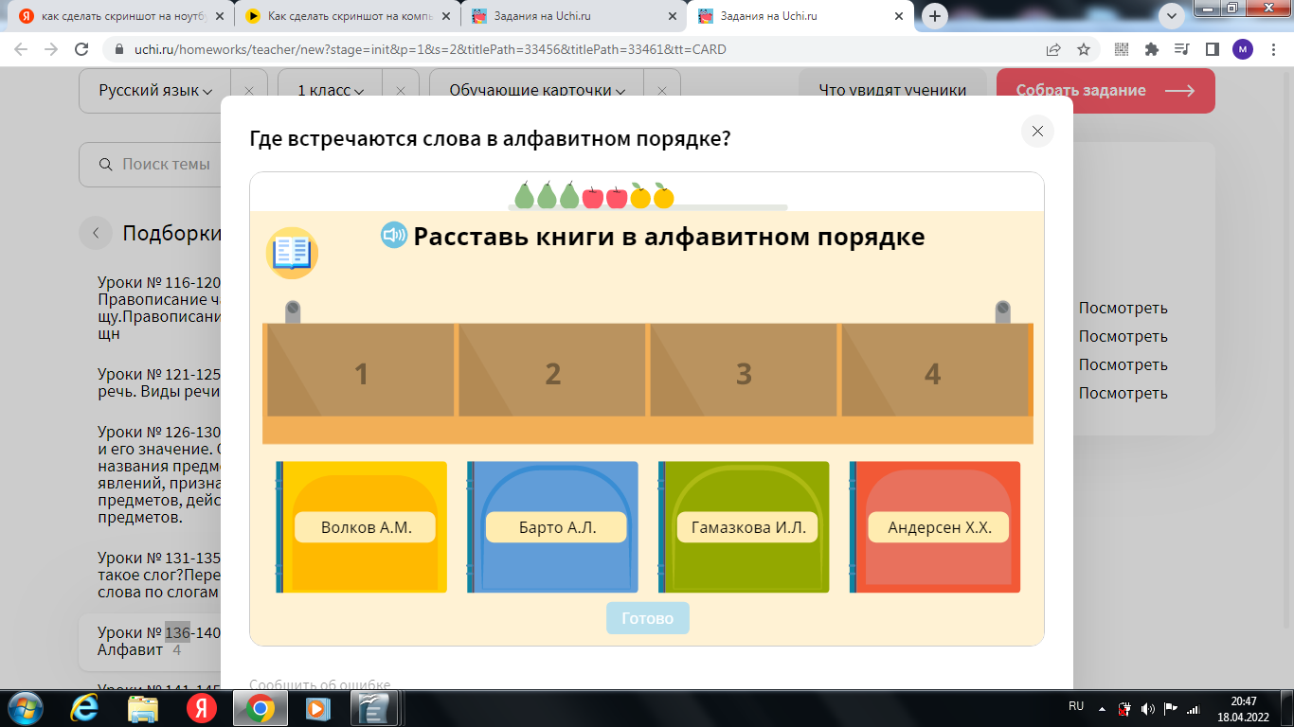Click the back arrow next to Подборки
This screenshot has width=1294, height=727.
[x=96, y=234]
